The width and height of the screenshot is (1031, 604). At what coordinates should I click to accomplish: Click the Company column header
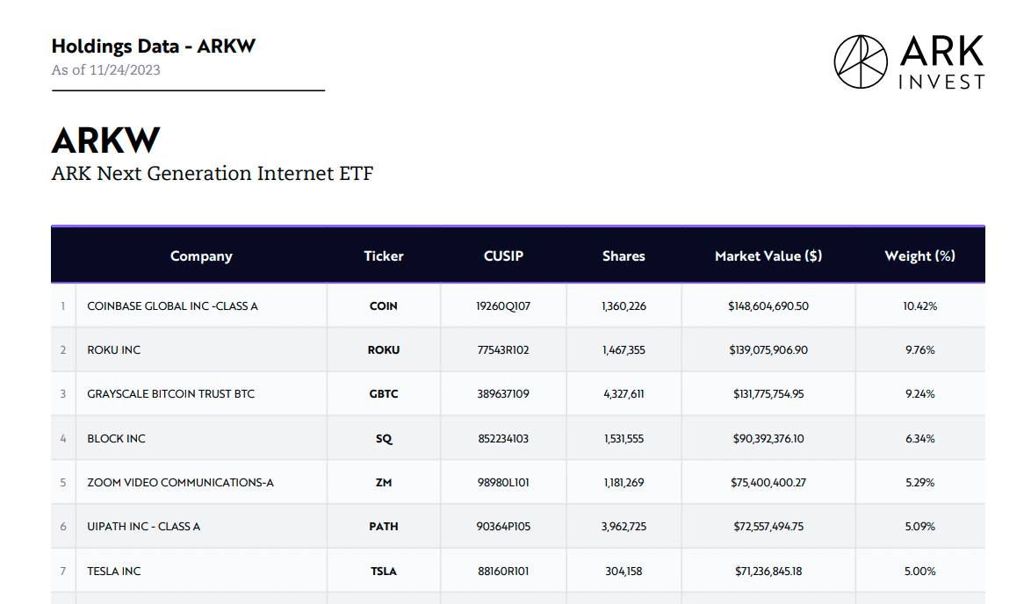pyautogui.click(x=201, y=255)
